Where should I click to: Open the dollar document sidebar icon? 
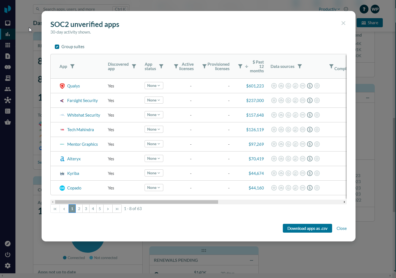pos(8,56)
